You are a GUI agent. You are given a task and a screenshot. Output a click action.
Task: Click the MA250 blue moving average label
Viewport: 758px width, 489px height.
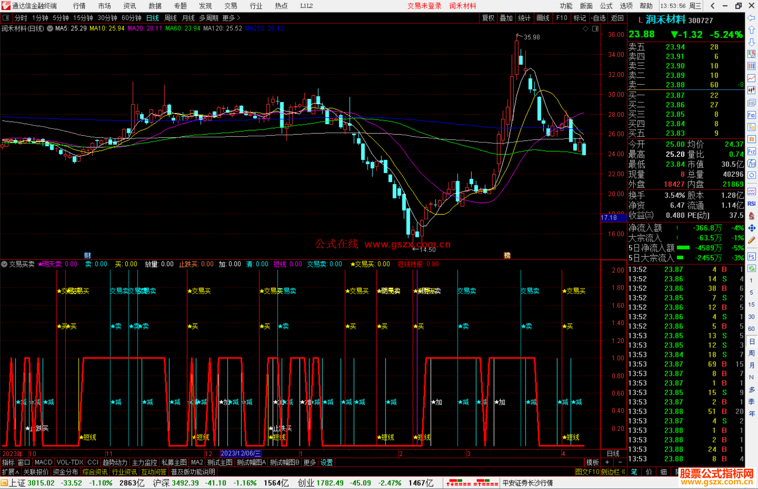pos(264,28)
